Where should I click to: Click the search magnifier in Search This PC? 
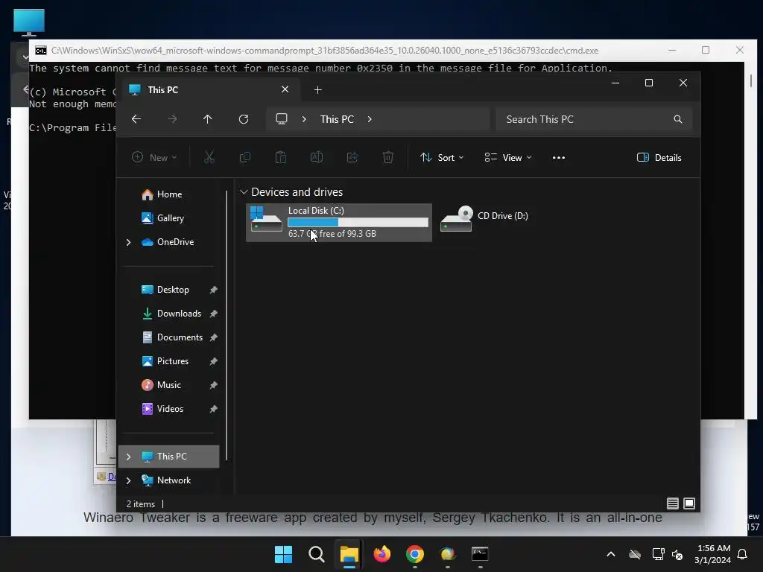(678, 119)
